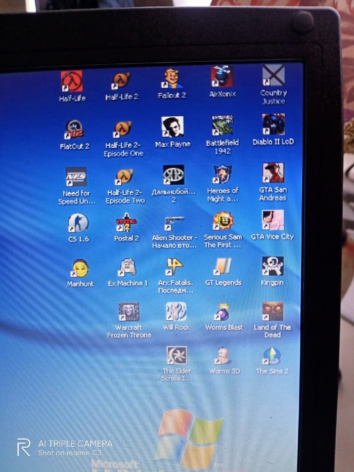Click the 'Postal 2' label text
The image size is (354, 472).
(126, 238)
